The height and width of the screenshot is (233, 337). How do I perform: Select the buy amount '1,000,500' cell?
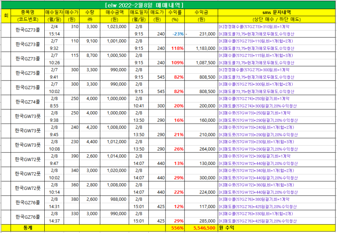coord(115,55)
